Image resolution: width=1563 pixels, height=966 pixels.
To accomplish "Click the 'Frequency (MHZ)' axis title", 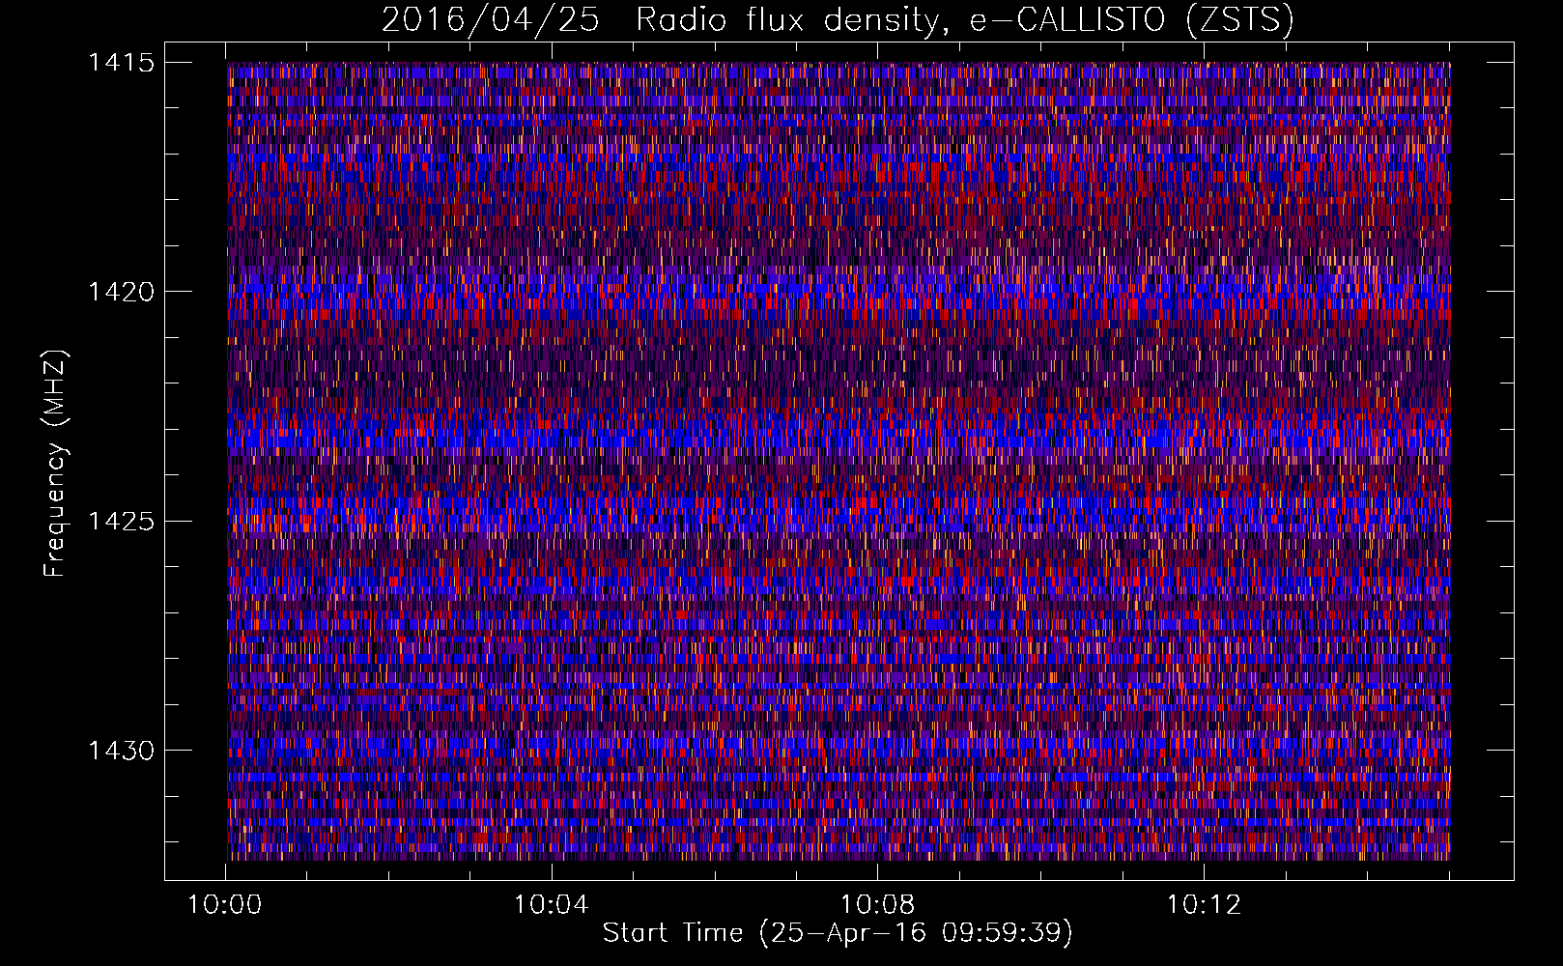I will click(55, 464).
